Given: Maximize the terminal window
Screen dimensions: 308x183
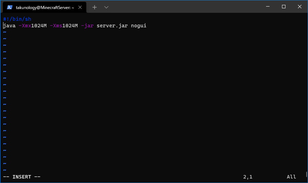Looking at the screenshot, I should (284, 7).
